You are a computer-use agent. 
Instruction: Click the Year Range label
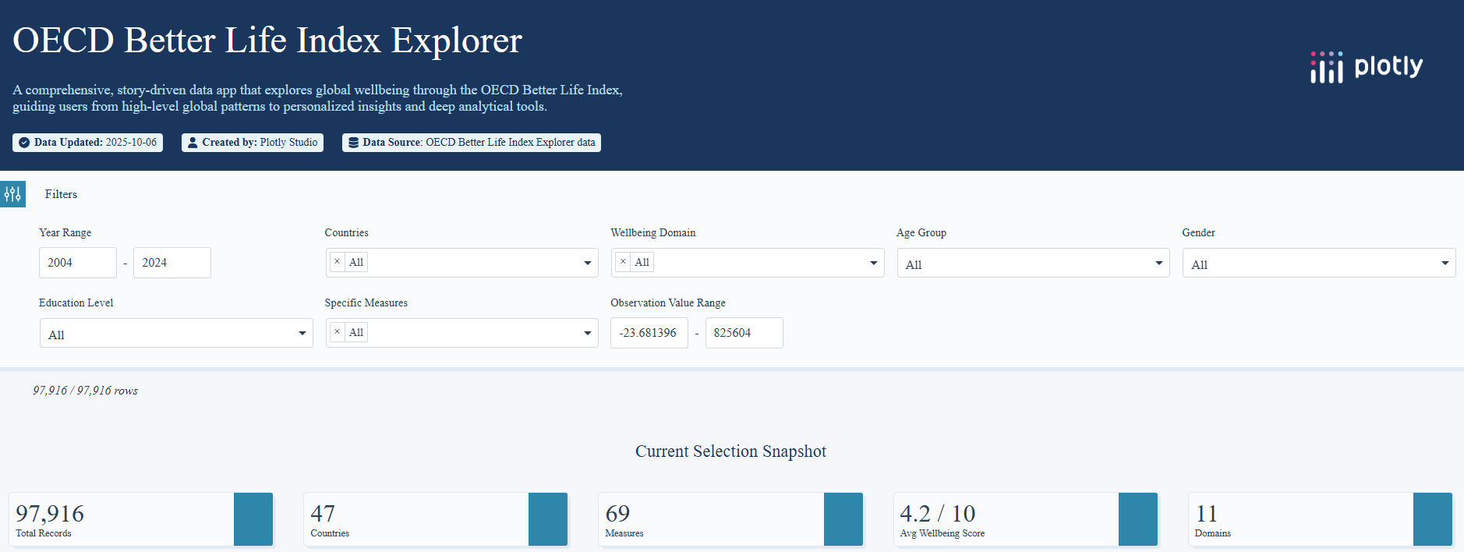(65, 232)
